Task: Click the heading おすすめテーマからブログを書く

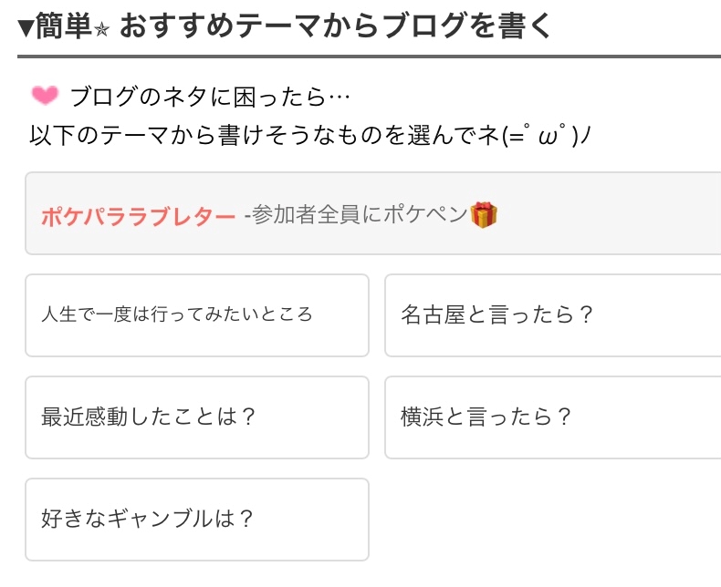Action: click(336, 26)
